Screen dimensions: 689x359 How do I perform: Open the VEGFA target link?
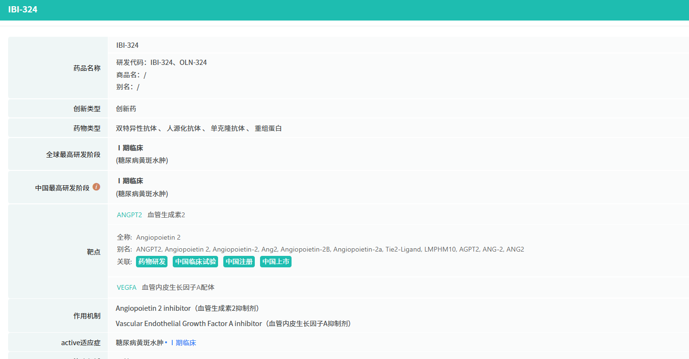click(126, 287)
